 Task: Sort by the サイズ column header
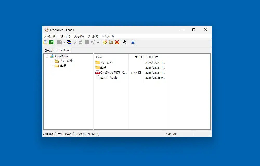pyautogui.click(x=138, y=57)
